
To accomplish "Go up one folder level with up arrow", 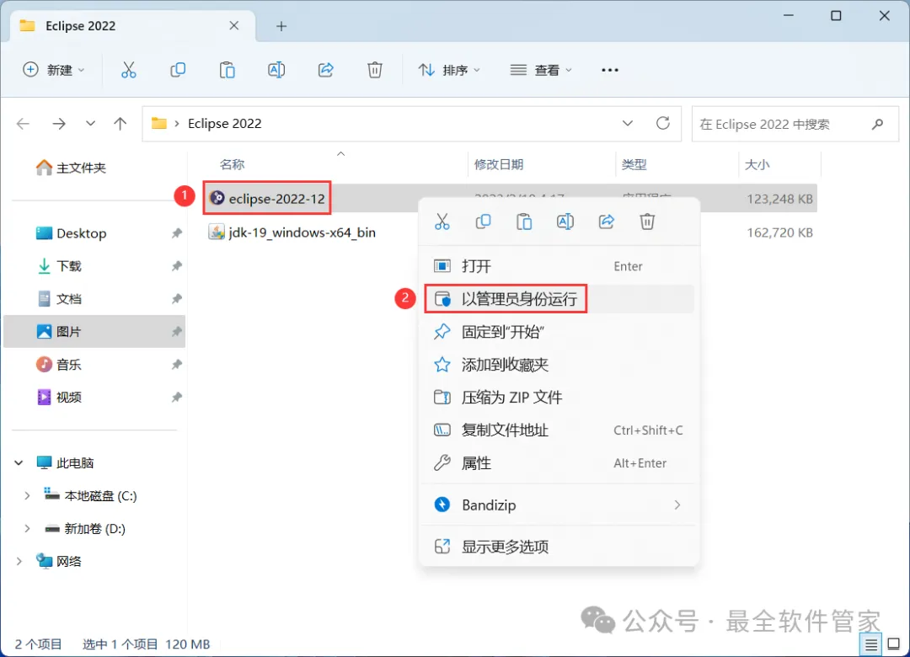I will point(120,124).
